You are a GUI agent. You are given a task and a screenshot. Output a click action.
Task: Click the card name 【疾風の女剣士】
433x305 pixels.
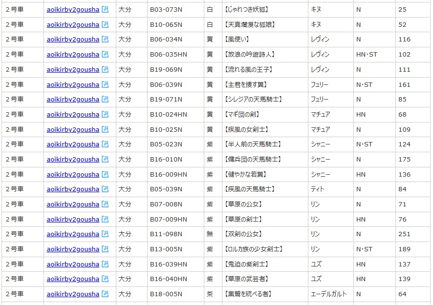[x=247, y=129]
